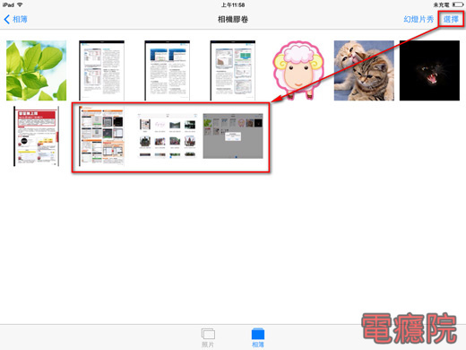Switch to the 相簿 albums tab
Viewport: 466px width, 350px height.
pos(258,338)
